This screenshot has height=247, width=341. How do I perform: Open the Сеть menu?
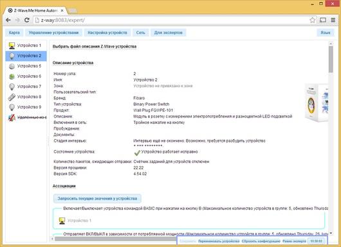[x=140, y=33]
